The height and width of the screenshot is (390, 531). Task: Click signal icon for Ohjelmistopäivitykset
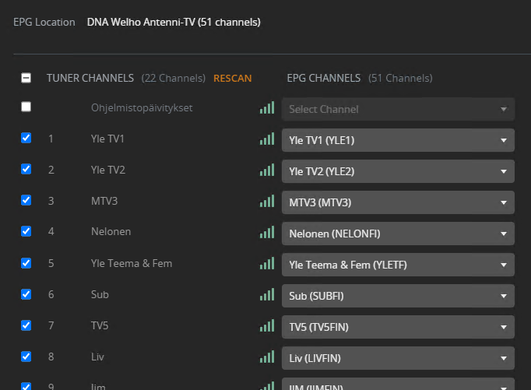tap(267, 108)
